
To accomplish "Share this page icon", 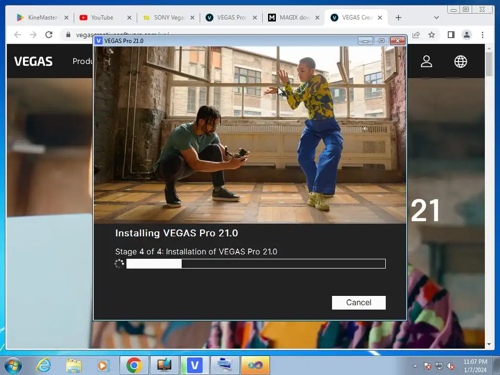I will 416,35.
